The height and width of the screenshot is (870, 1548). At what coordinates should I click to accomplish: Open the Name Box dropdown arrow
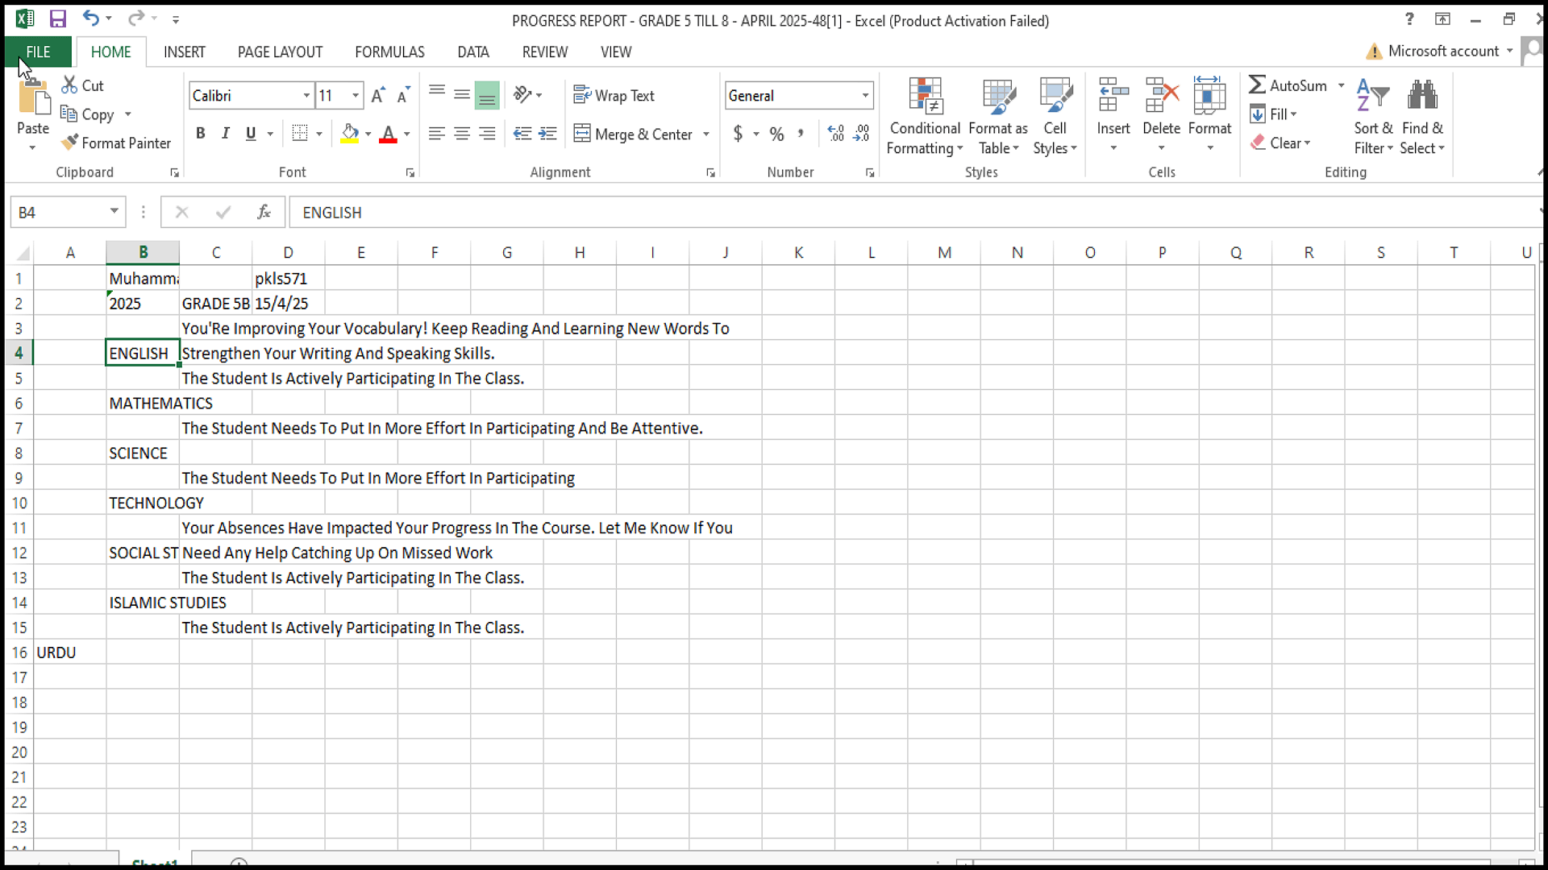pyautogui.click(x=114, y=212)
